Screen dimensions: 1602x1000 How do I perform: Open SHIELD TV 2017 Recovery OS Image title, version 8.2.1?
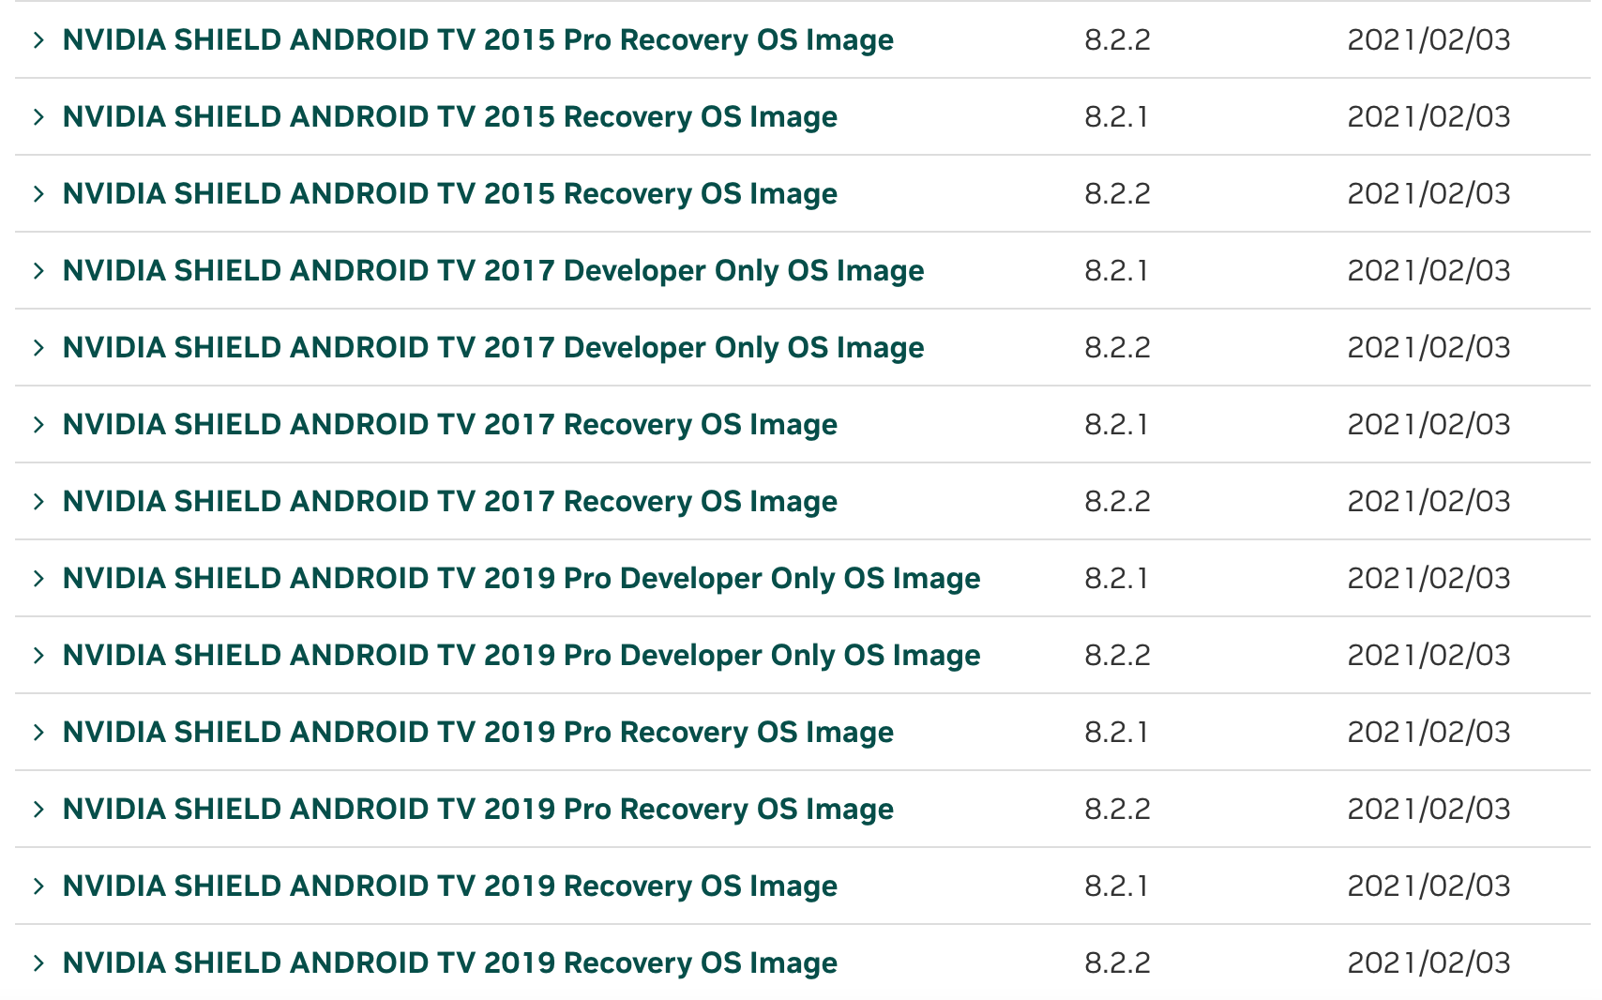tap(450, 425)
